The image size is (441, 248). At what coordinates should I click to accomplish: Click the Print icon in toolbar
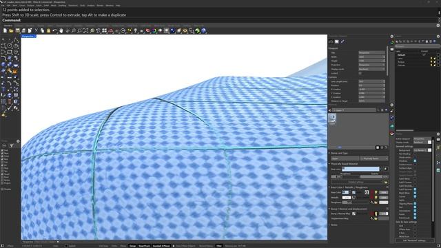point(23,30)
